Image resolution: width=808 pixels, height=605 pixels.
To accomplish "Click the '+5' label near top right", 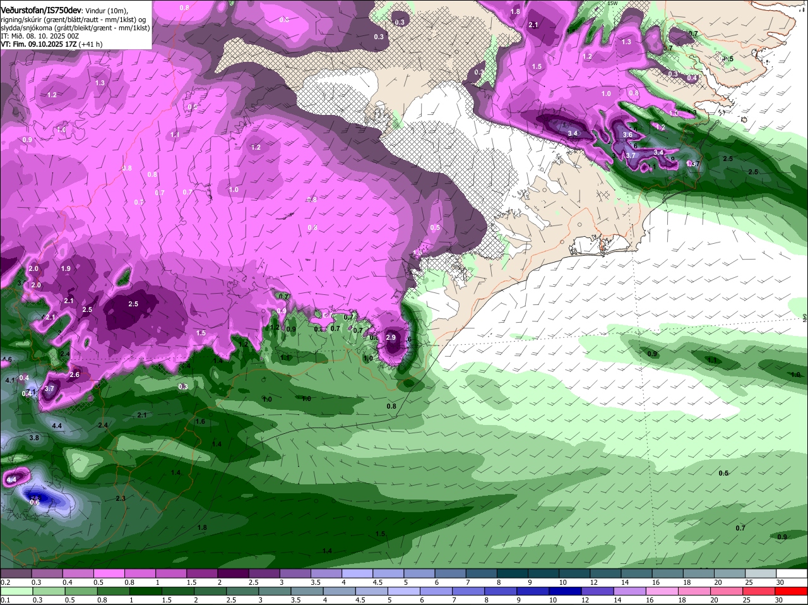I will click(728, 59).
